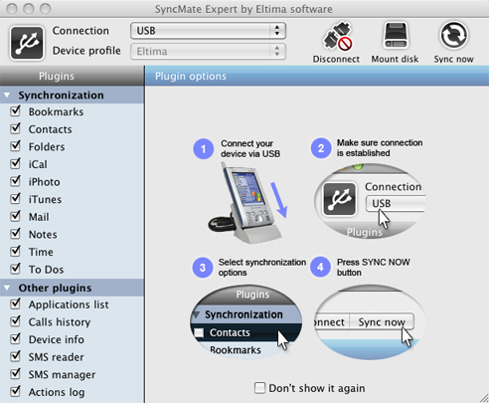Click the Disconnect icon
The image size is (489, 403).
(x=337, y=36)
